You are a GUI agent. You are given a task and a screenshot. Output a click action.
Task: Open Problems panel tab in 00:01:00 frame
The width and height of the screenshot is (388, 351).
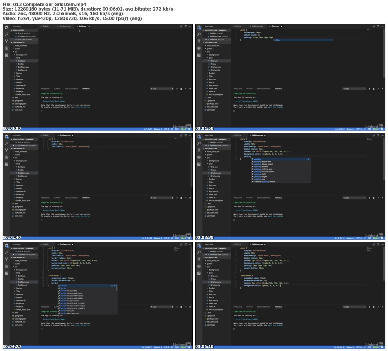(x=45, y=89)
